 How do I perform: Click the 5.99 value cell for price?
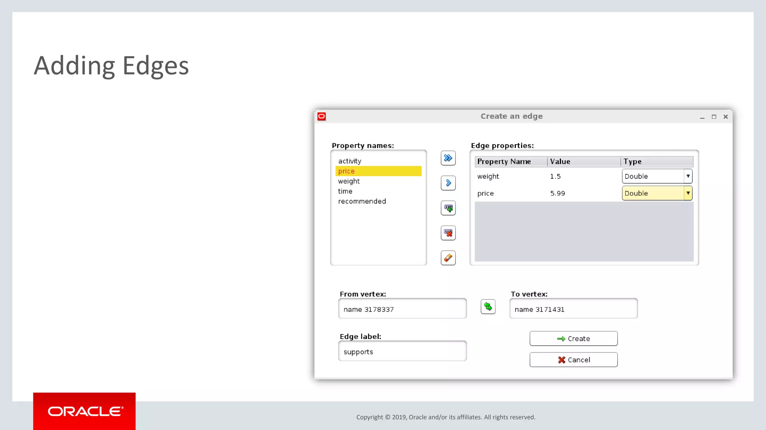pyautogui.click(x=558, y=193)
